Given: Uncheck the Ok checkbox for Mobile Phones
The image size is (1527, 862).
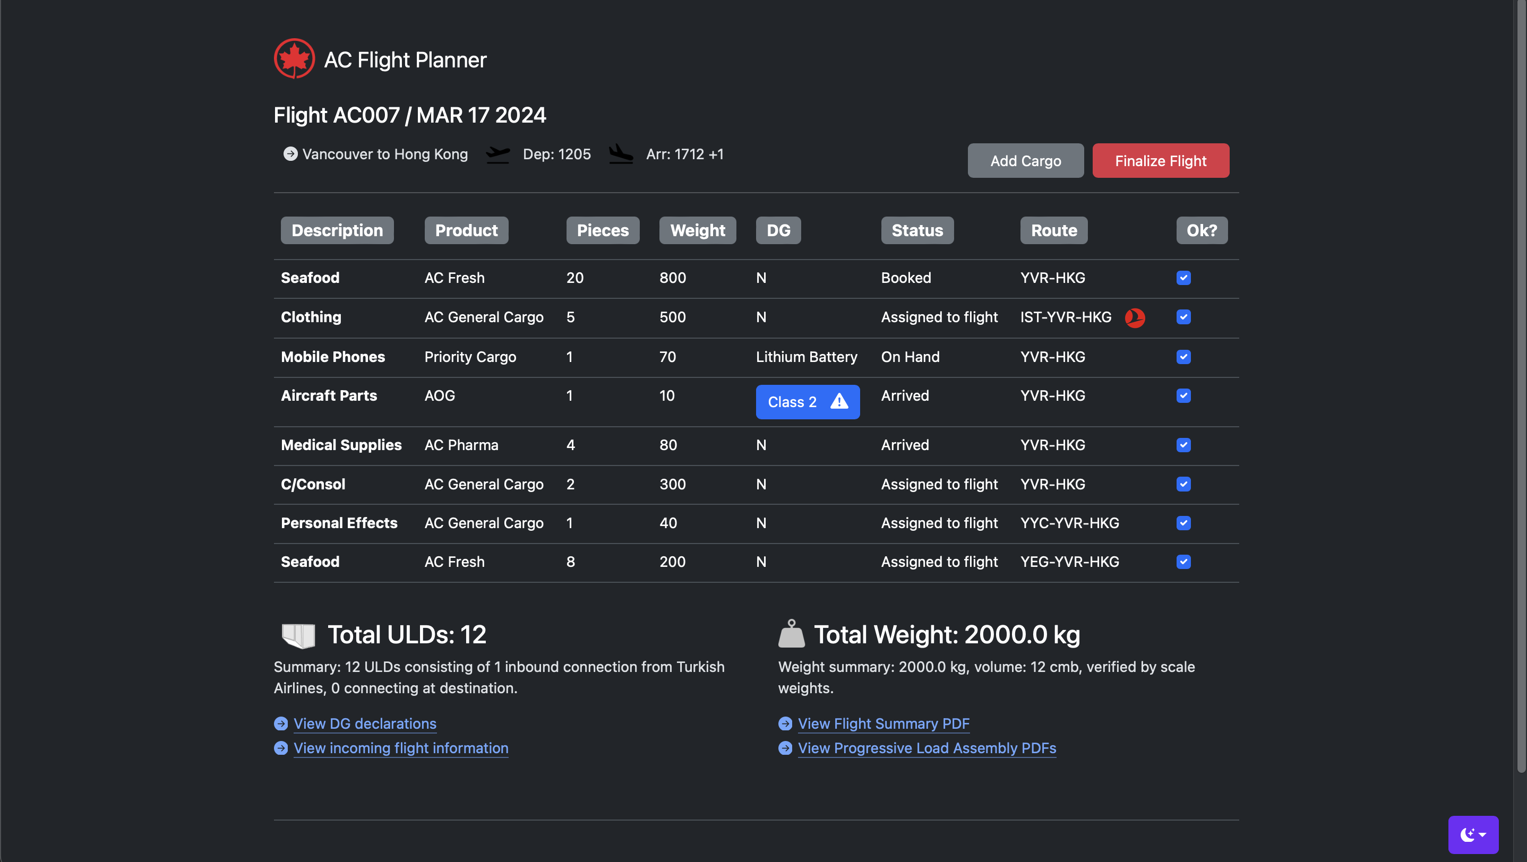Looking at the screenshot, I should [1183, 357].
